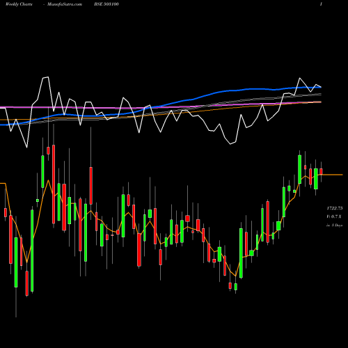The image size is (348, 348).
Task: Click the "in 5 Days" text
Action: (x=334, y=226)
